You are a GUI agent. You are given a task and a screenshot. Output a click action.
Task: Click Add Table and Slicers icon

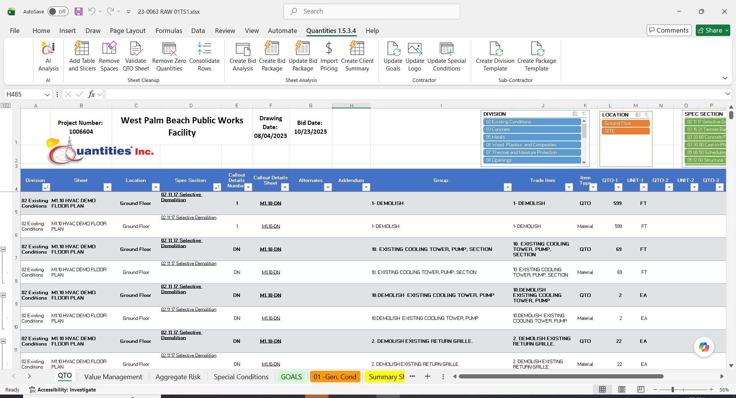click(82, 49)
